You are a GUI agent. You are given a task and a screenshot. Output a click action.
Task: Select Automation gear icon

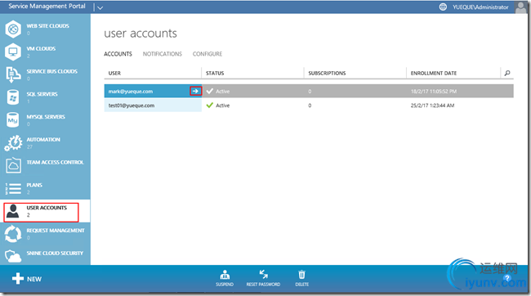point(13,143)
